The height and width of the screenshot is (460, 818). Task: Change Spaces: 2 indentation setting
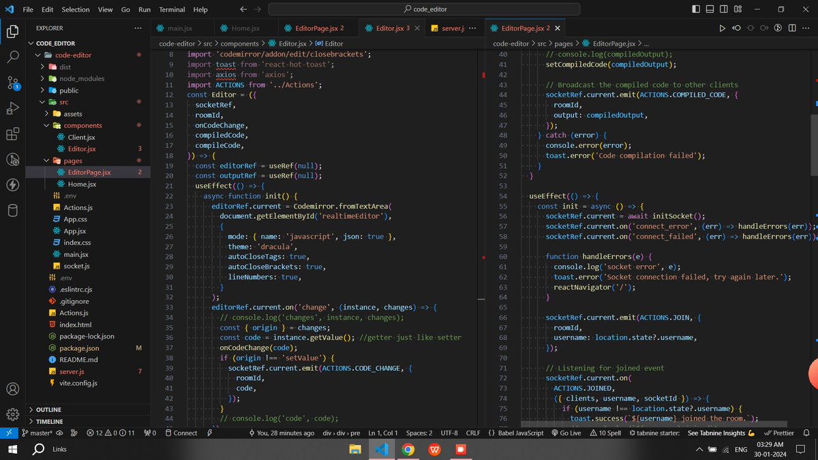pyautogui.click(x=419, y=433)
